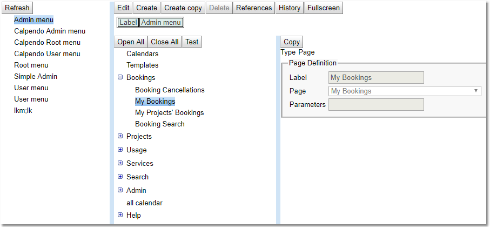
Task: Show the History of this menu
Action: (x=290, y=8)
